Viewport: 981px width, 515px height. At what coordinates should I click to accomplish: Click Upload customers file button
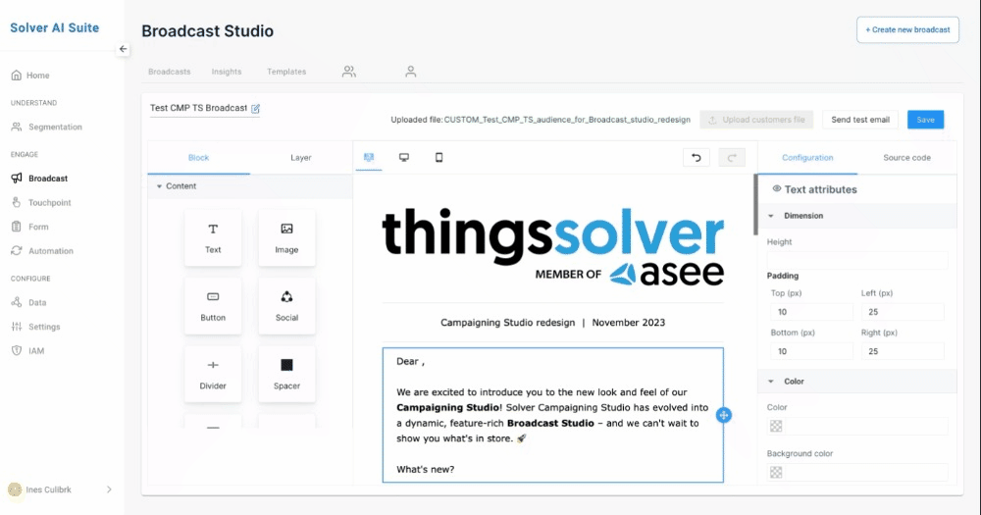coord(756,120)
